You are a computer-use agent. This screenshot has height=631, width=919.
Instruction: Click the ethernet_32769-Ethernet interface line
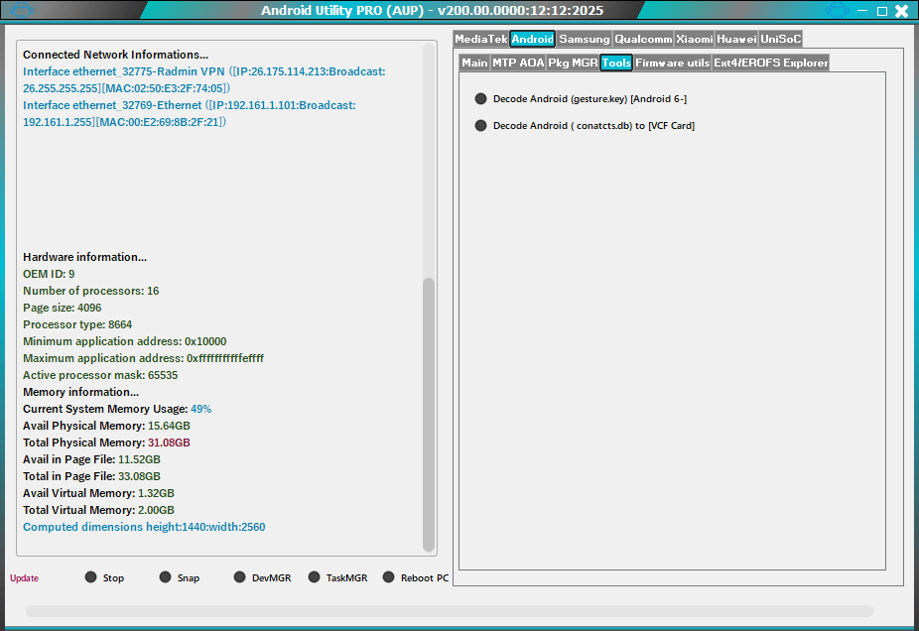tap(190, 114)
